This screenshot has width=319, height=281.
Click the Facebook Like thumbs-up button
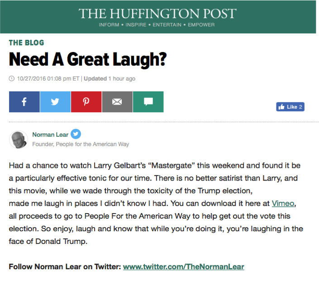click(x=290, y=107)
